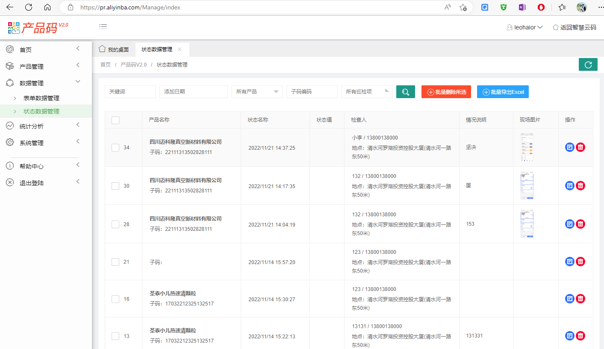Expand the leohaior user account menu
604x349 pixels.
[524, 27]
